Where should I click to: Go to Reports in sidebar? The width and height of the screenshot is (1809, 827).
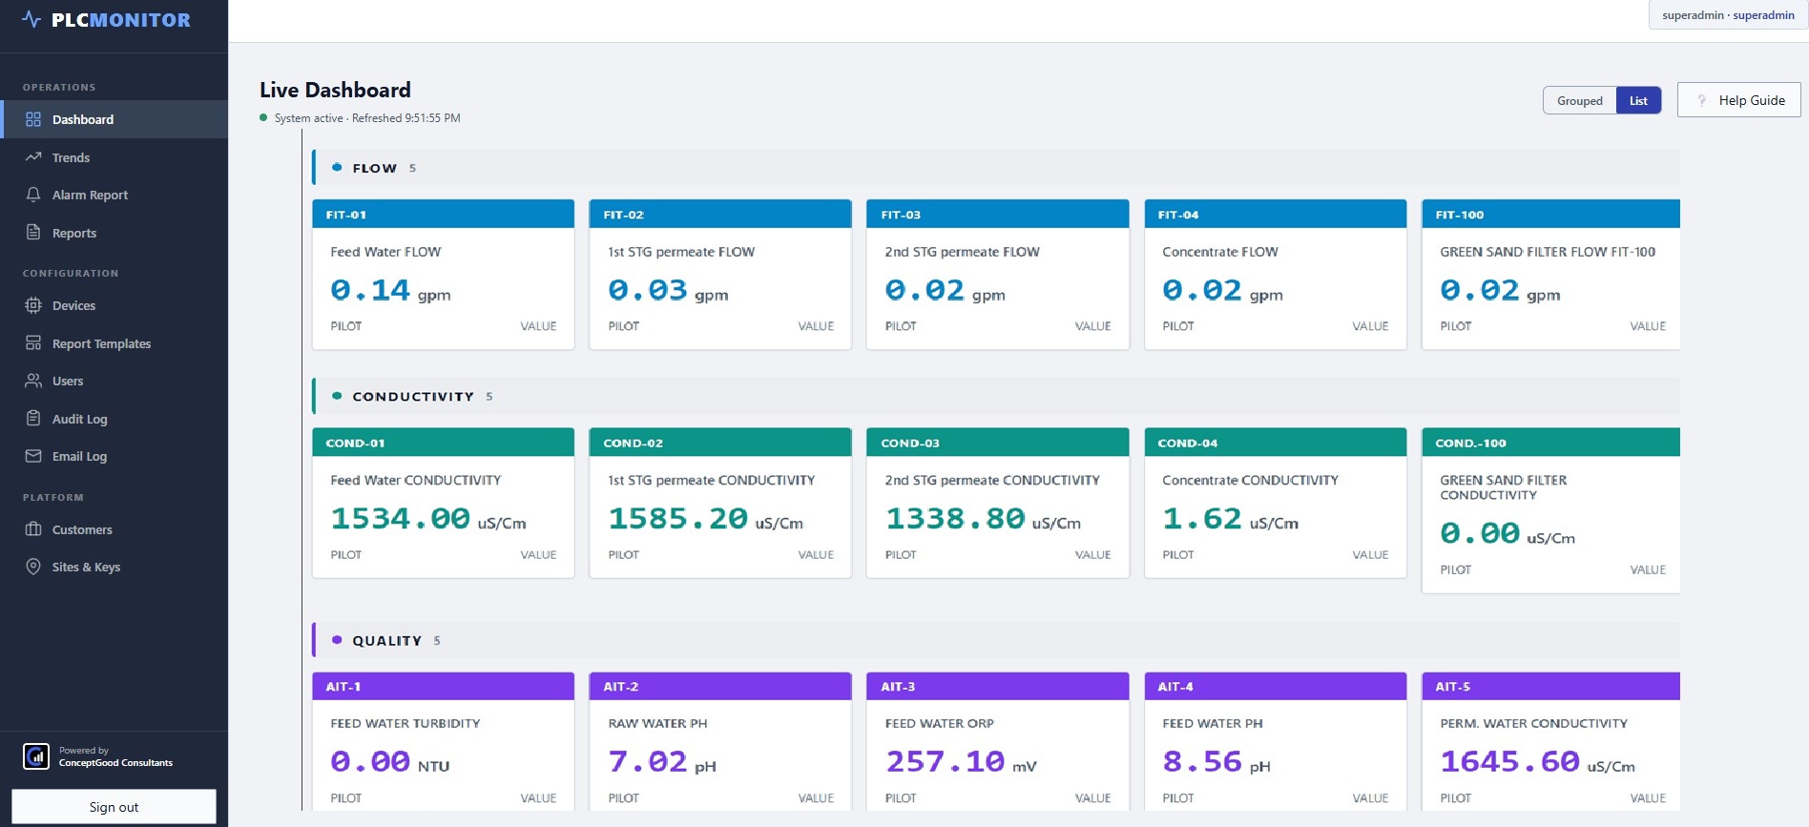pos(114,233)
